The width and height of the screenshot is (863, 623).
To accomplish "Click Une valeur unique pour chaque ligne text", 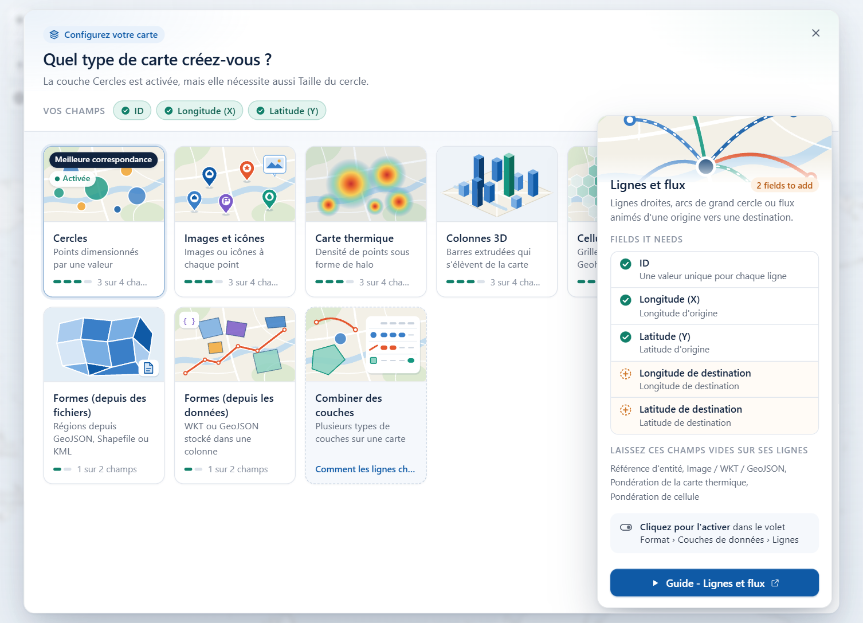I will pyautogui.click(x=713, y=276).
